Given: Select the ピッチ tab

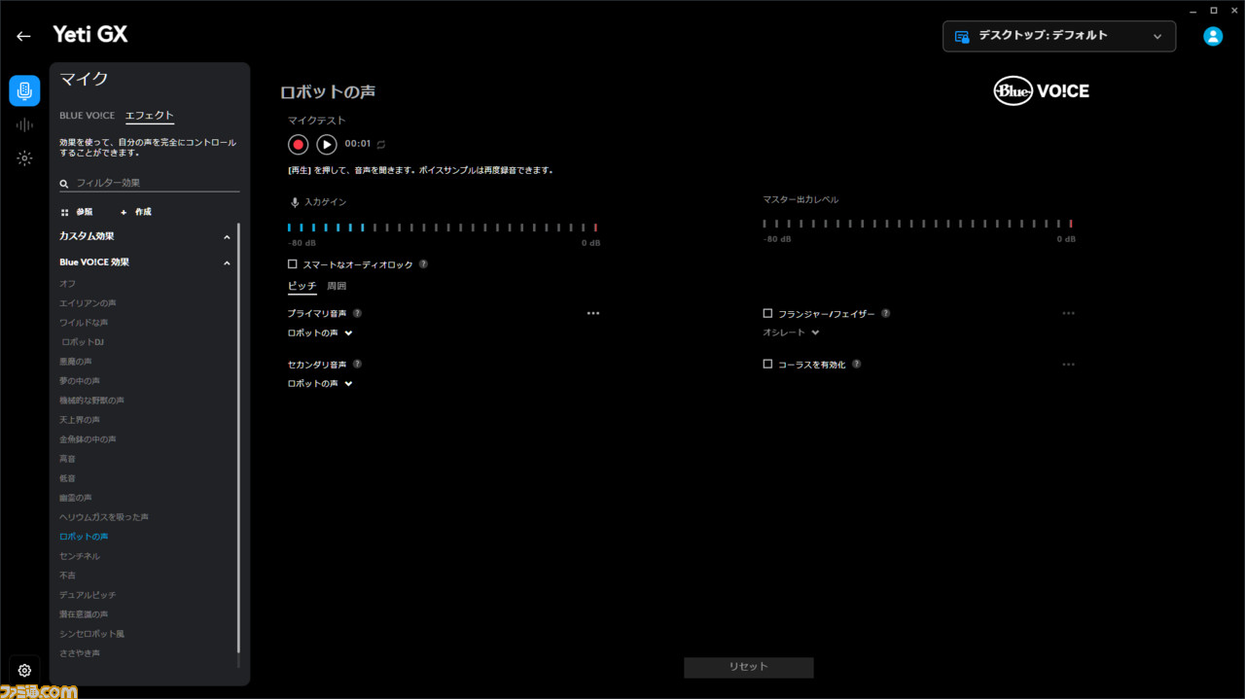Looking at the screenshot, I should click(x=302, y=286).
